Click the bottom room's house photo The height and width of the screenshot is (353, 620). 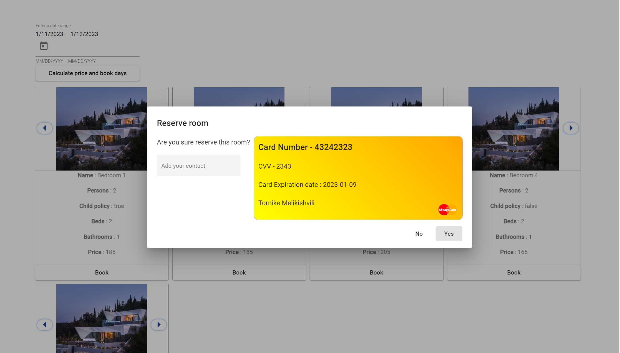coord(102,319)
